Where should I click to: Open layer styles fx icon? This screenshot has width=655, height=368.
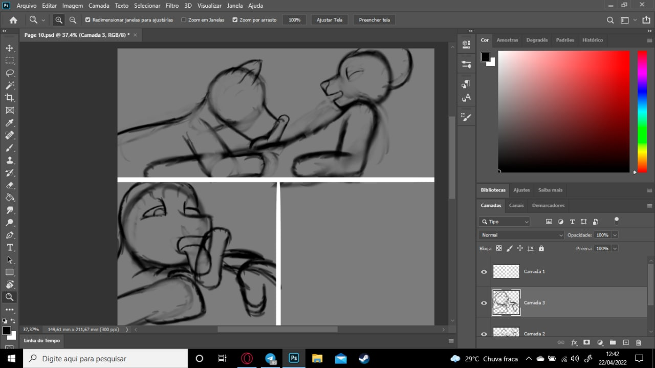click(x=574, y=342)
